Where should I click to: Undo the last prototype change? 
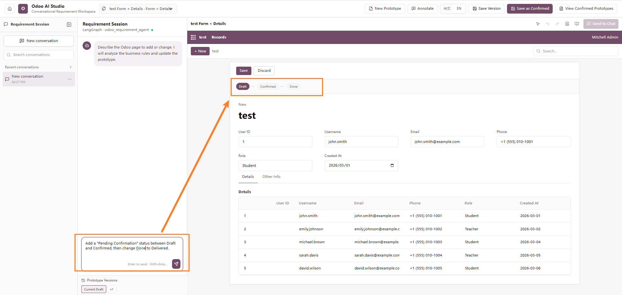[x=548, y=24]
